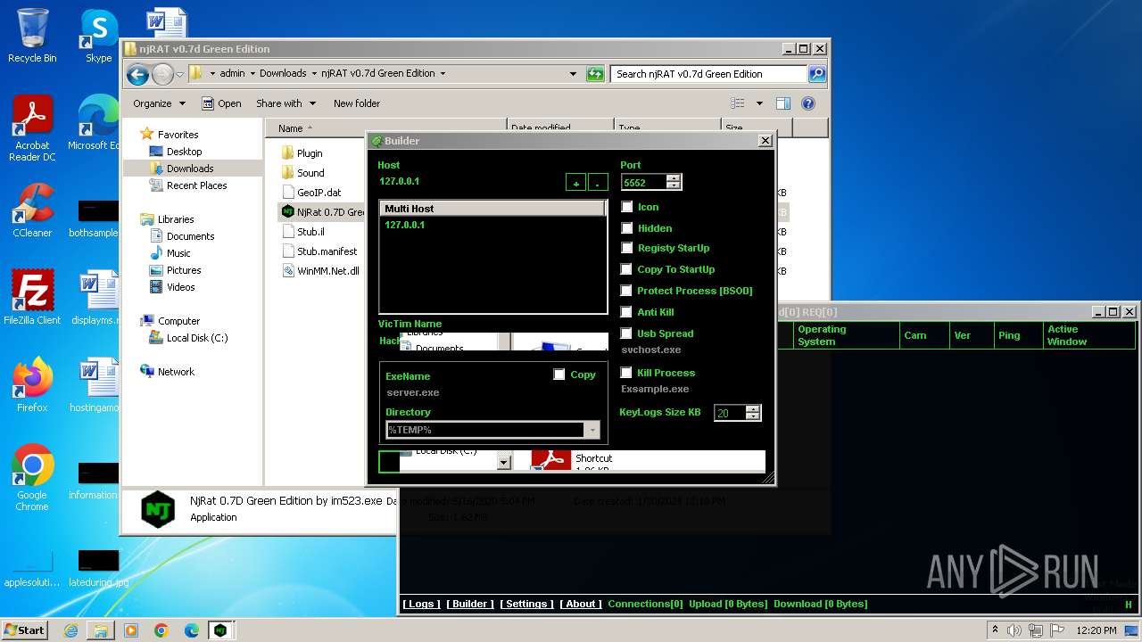Open the Explorer help icon
This screenshot has height=642, width=1142.
(808, 103)
